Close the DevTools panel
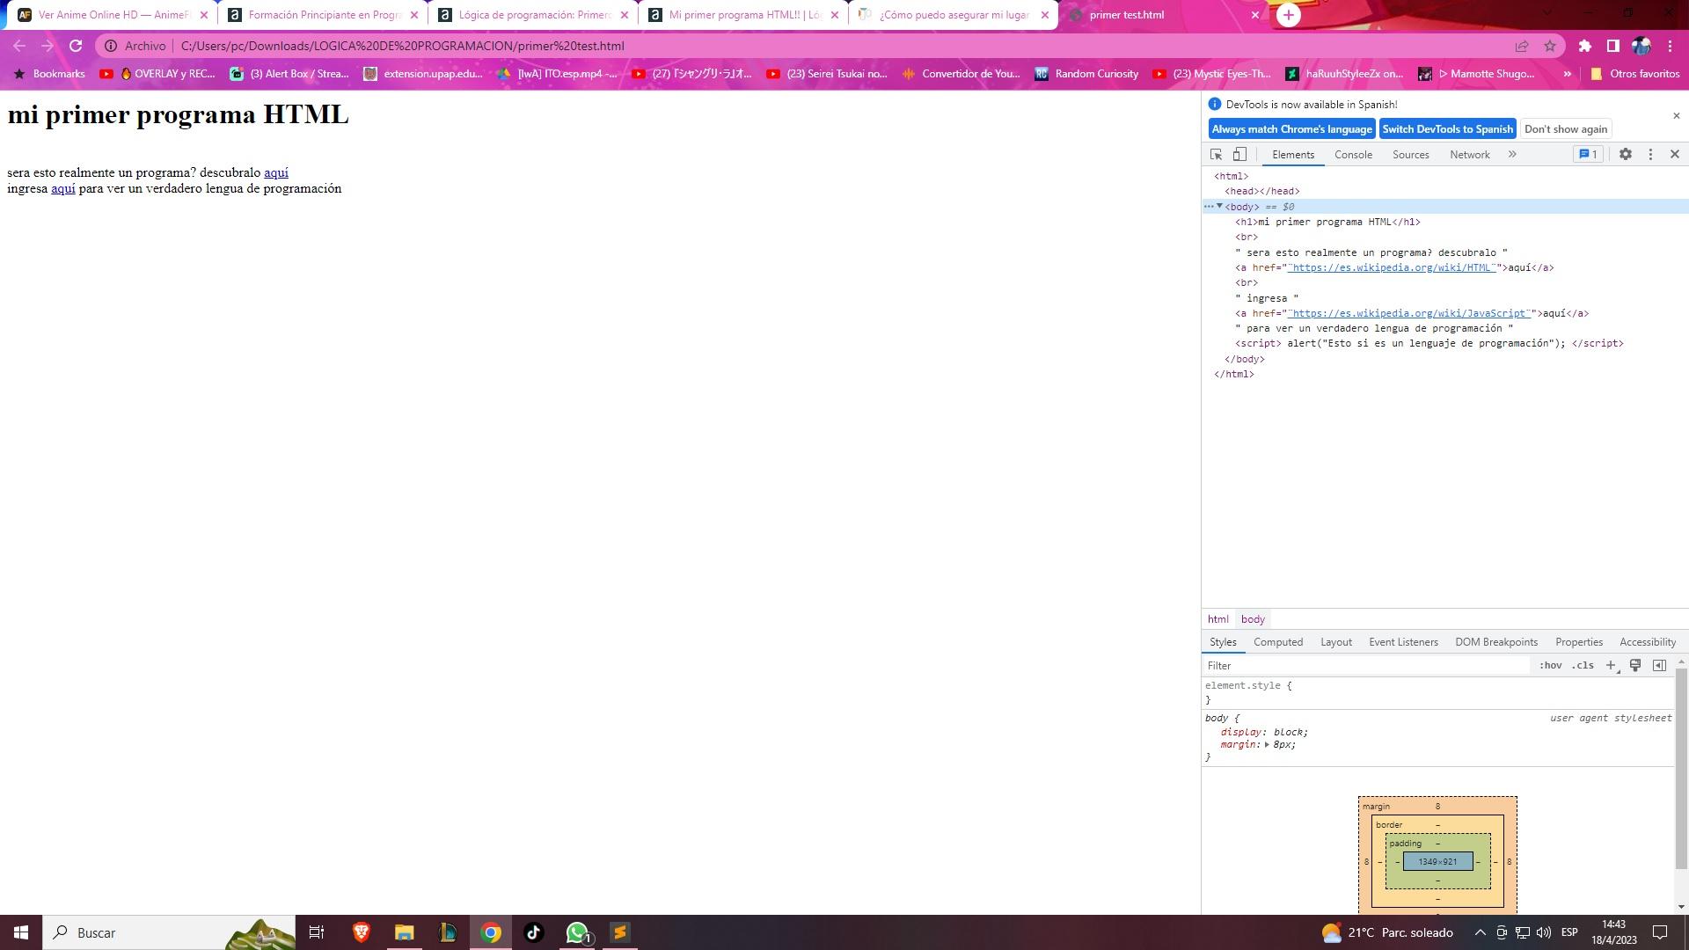The image size is (1689, 950). click(x=1675, y=155)
